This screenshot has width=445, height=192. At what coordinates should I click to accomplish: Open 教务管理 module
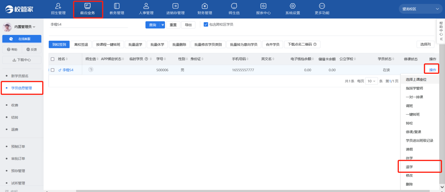coord(117,9)
